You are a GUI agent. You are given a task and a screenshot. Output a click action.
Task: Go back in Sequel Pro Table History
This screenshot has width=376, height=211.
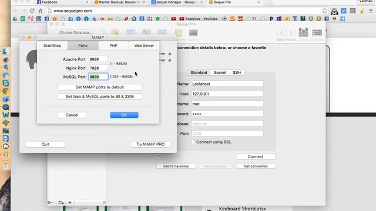281,32
